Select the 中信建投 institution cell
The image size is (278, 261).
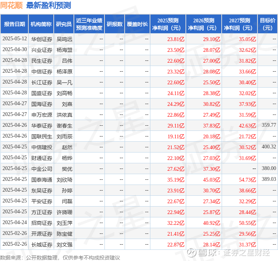[42, 147]
